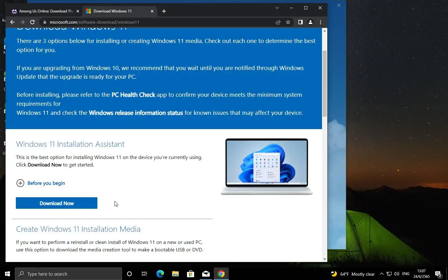Image resolution: width=448 pixels, height=280 pixels.
Task: Select the Download Windows 11 tab
Action: coord(120,11)
